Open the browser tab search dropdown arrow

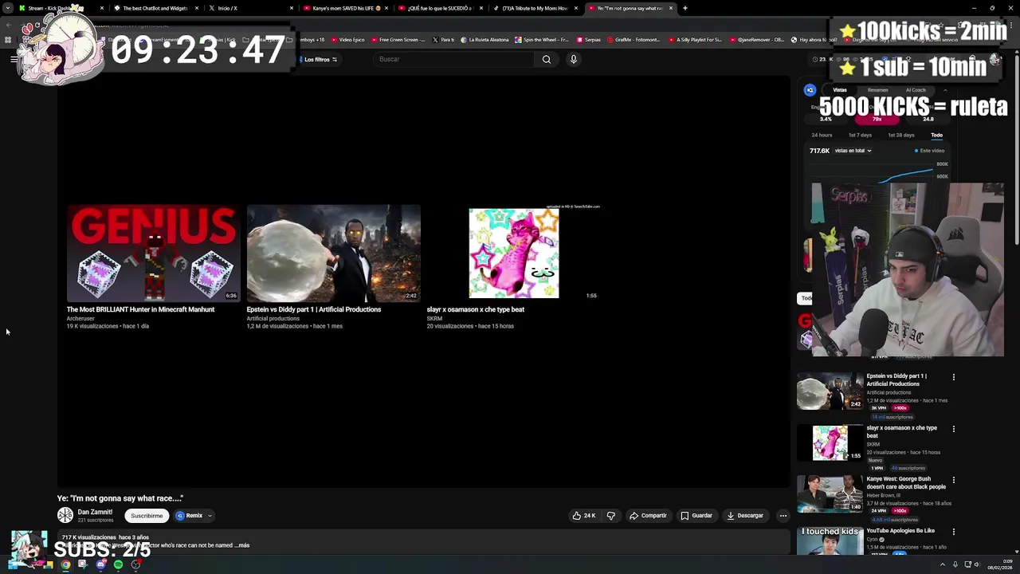point(8,8)
